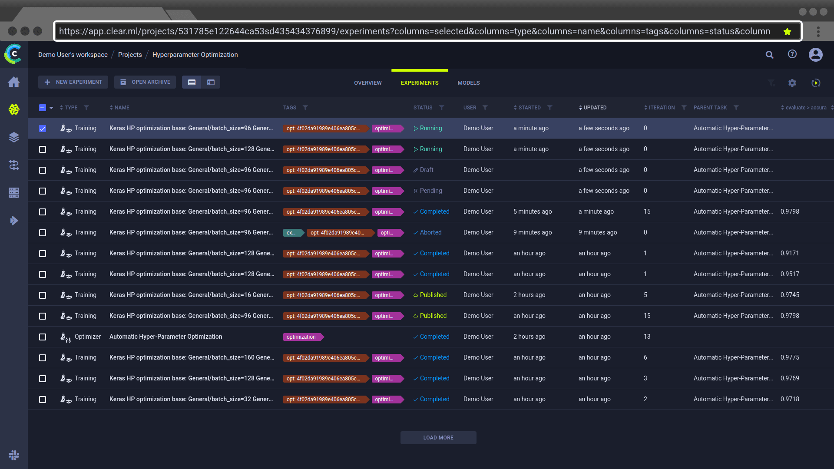Click the help question mark icon
This screenshot has height=469, width=834.
(x=792, y=54)
